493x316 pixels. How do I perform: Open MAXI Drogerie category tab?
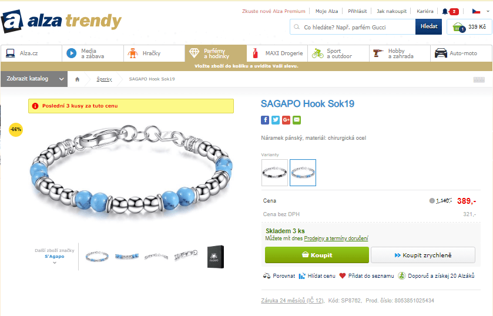click(x=277, y=53)
